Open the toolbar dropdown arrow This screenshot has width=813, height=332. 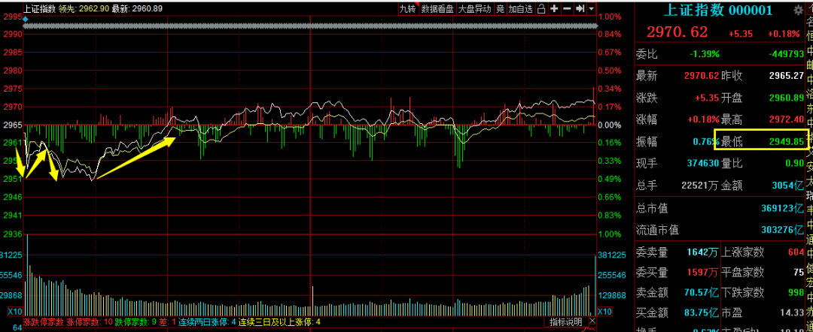(x=592, y=8)
